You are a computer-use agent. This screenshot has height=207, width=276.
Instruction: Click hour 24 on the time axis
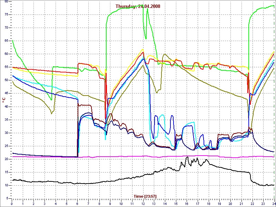pos(274,204)
